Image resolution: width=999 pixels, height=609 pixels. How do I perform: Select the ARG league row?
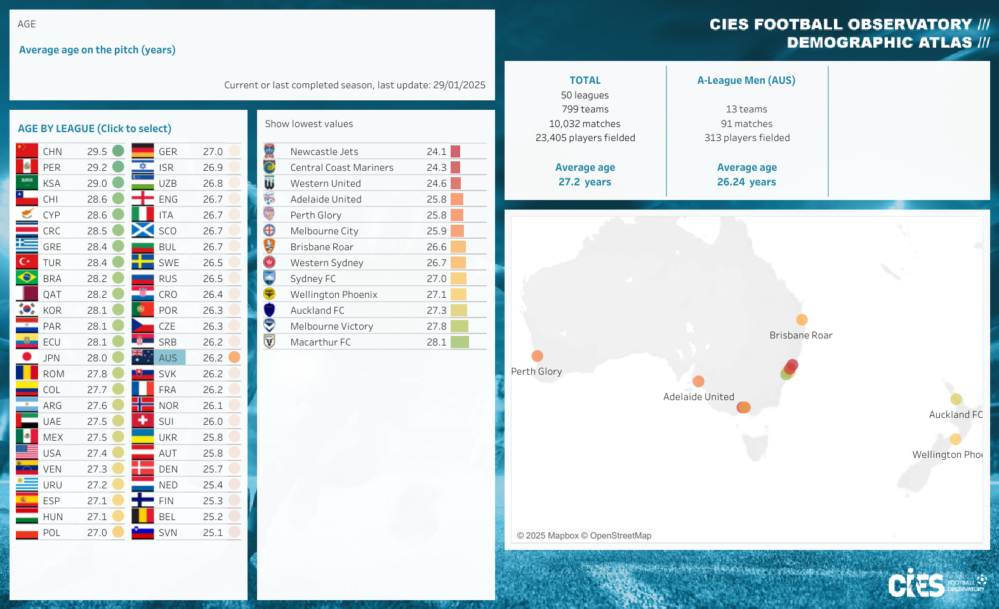70,405
